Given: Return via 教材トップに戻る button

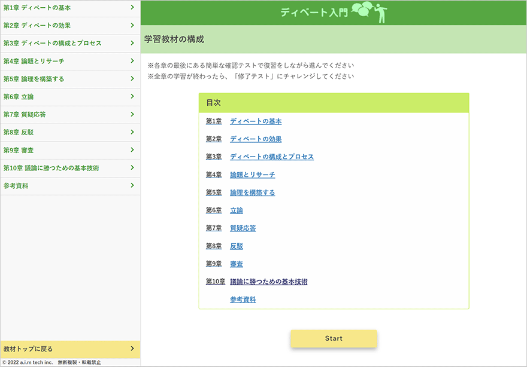Looking at the screenshot, I should (x=70, y=349).
